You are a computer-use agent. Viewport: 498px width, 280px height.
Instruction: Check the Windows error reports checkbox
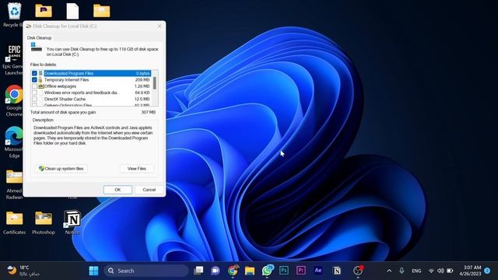[x=34, y=93]
